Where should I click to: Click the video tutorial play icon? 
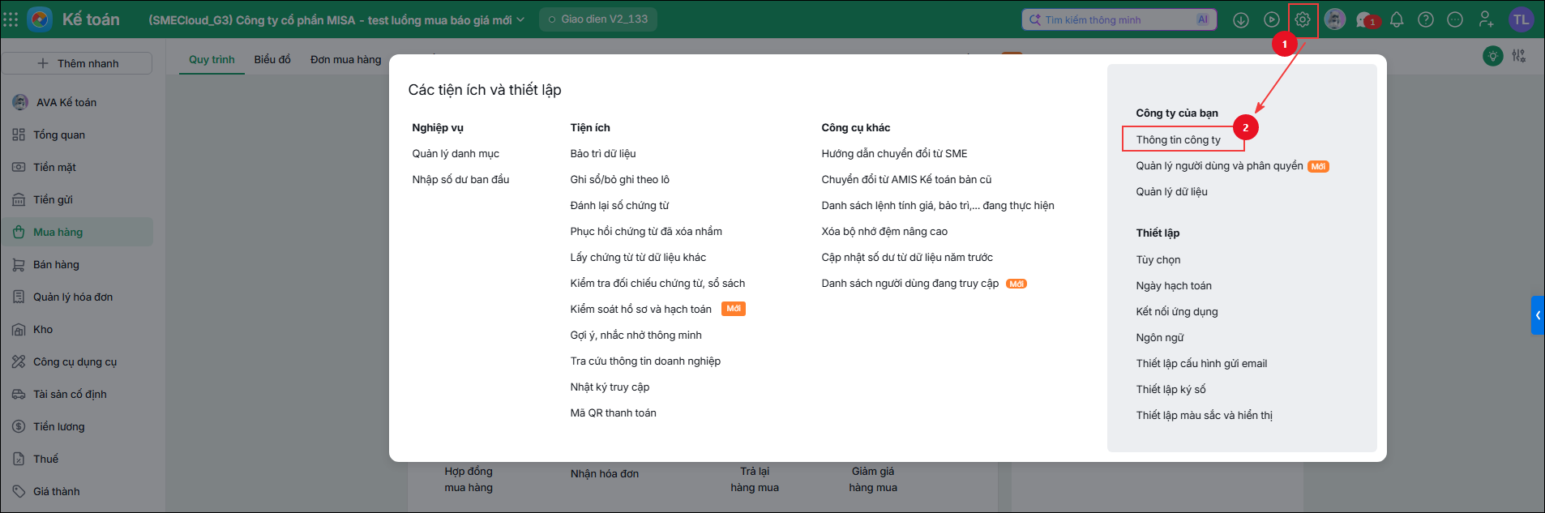point(1272,19)
